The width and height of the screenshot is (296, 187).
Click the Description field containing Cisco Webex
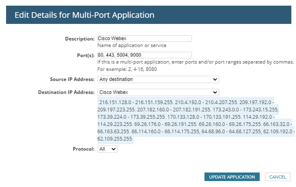tap(144, 39)
